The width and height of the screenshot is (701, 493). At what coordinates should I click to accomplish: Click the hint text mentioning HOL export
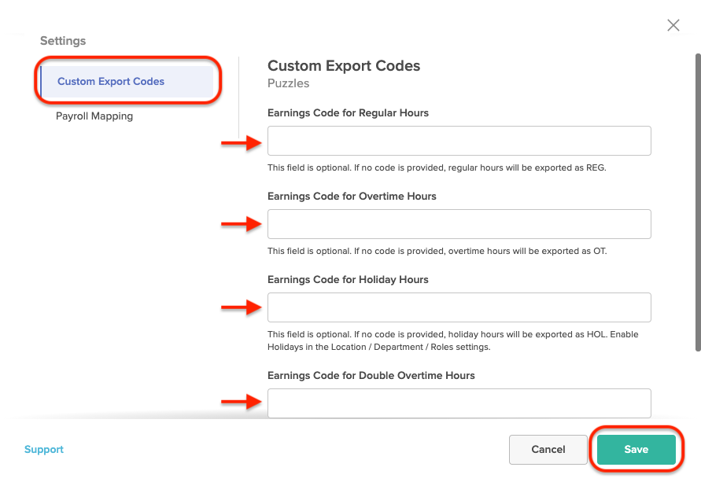[453, 340]
